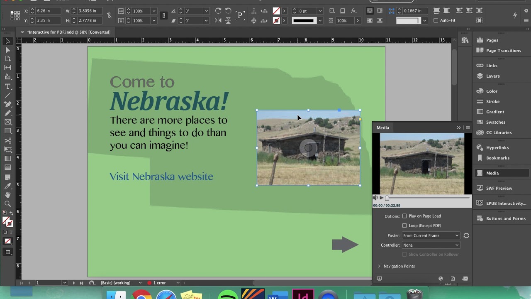
Task: Select the Hand tool
Action: pos(7,195)
